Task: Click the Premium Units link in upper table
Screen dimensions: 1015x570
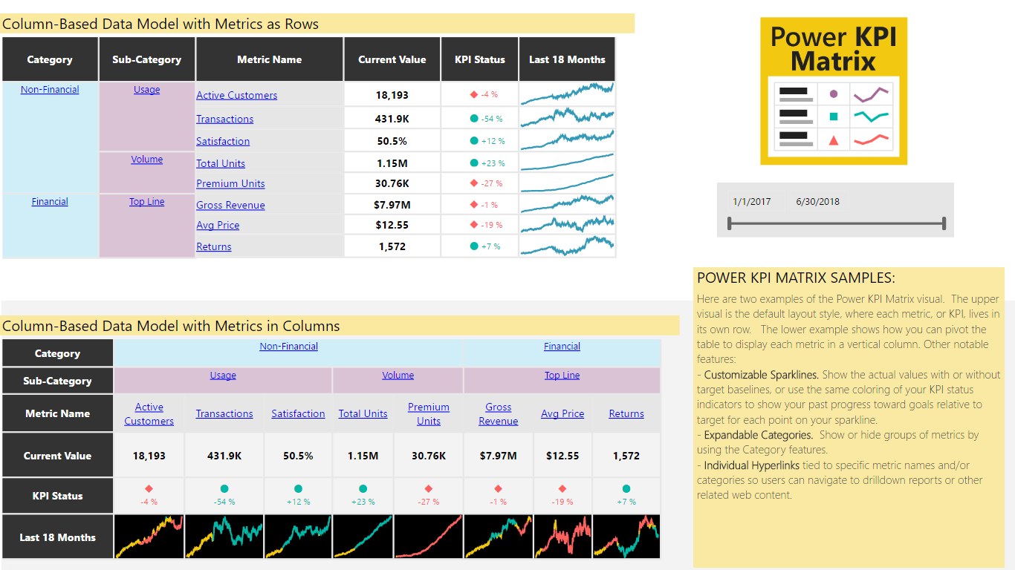Action: click(230, 184)
